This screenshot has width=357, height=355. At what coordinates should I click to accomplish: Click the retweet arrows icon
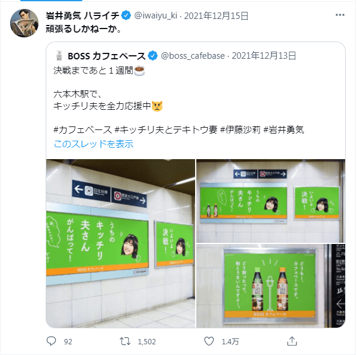click(x=125, y=341)
